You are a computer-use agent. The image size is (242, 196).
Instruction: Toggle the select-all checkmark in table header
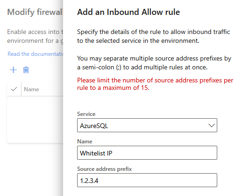tap(14, 89)
